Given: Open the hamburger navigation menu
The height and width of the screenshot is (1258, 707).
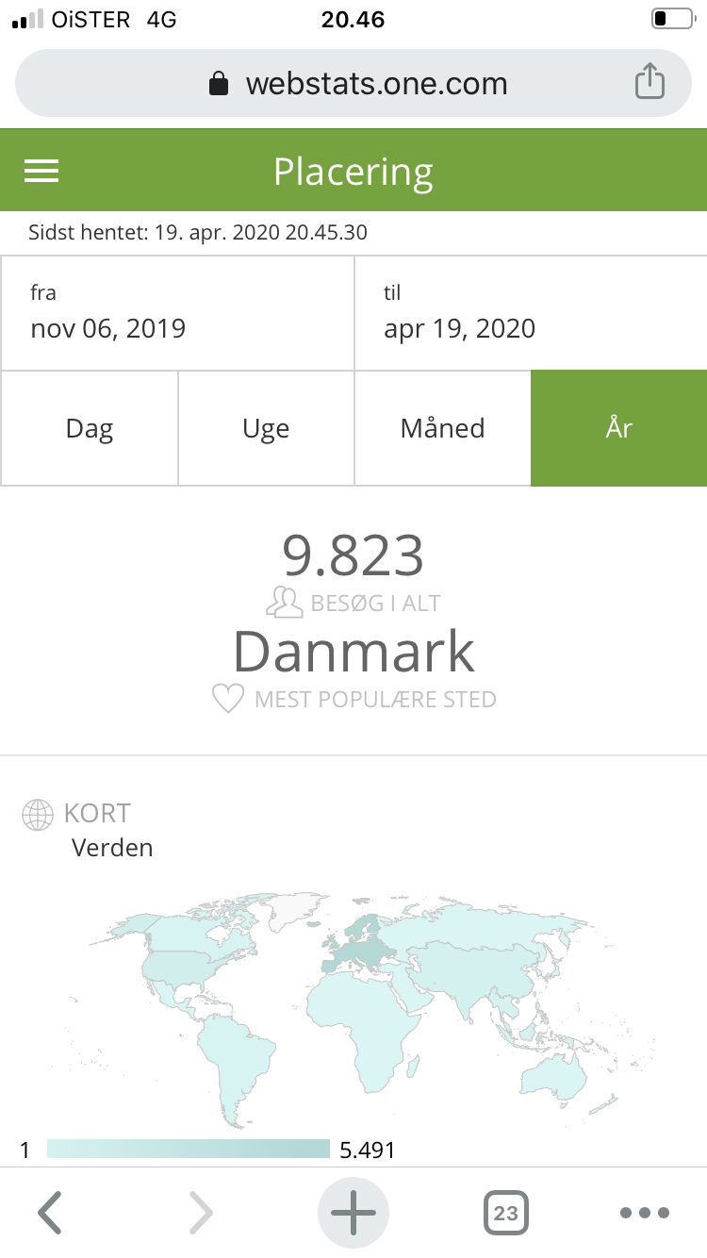Looking at the screenshot, I should (x=41, y=171).
